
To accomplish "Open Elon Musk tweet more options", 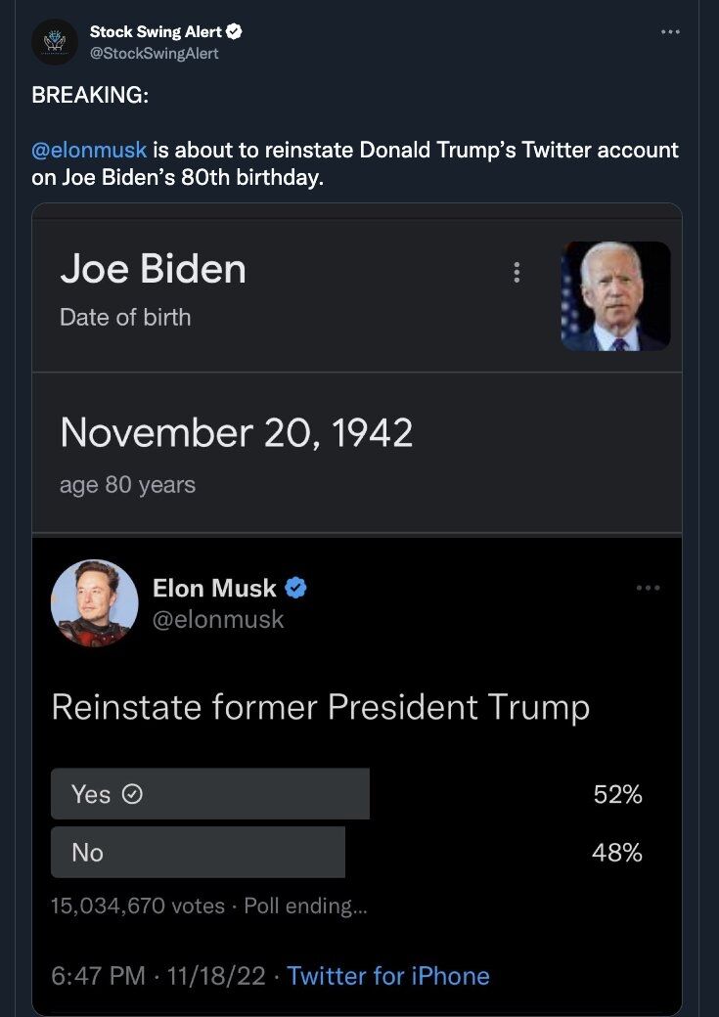I will 648,588.
